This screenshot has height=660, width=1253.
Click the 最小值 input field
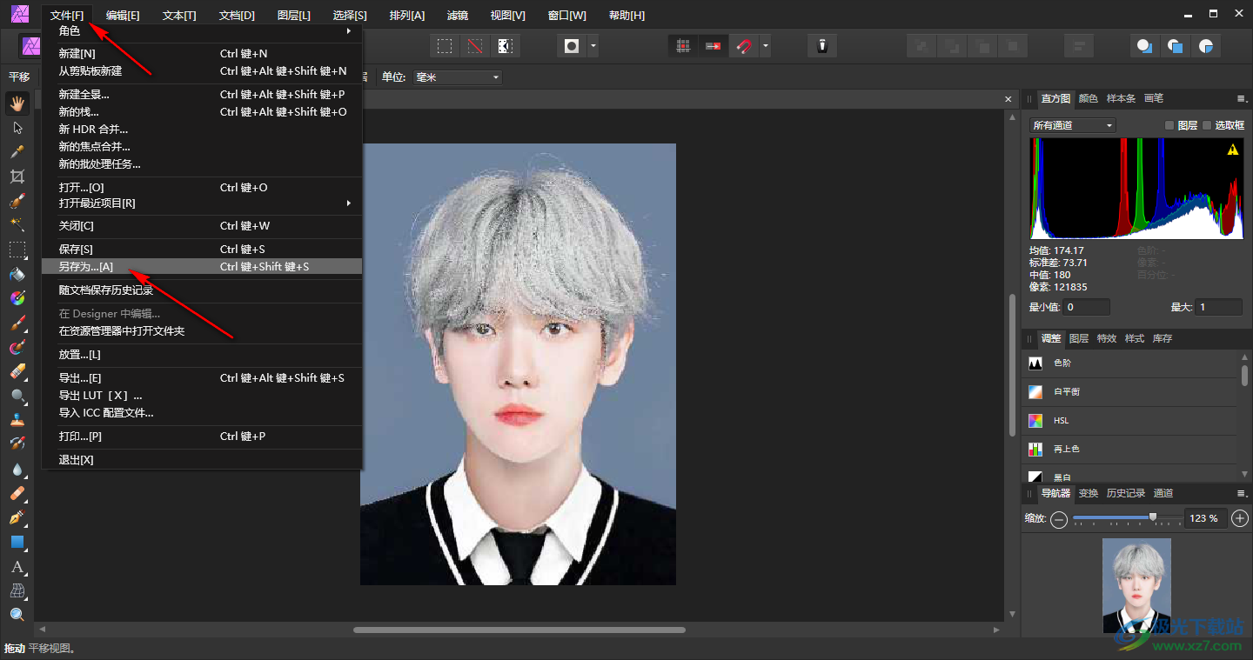click(x=1087, y=307)
